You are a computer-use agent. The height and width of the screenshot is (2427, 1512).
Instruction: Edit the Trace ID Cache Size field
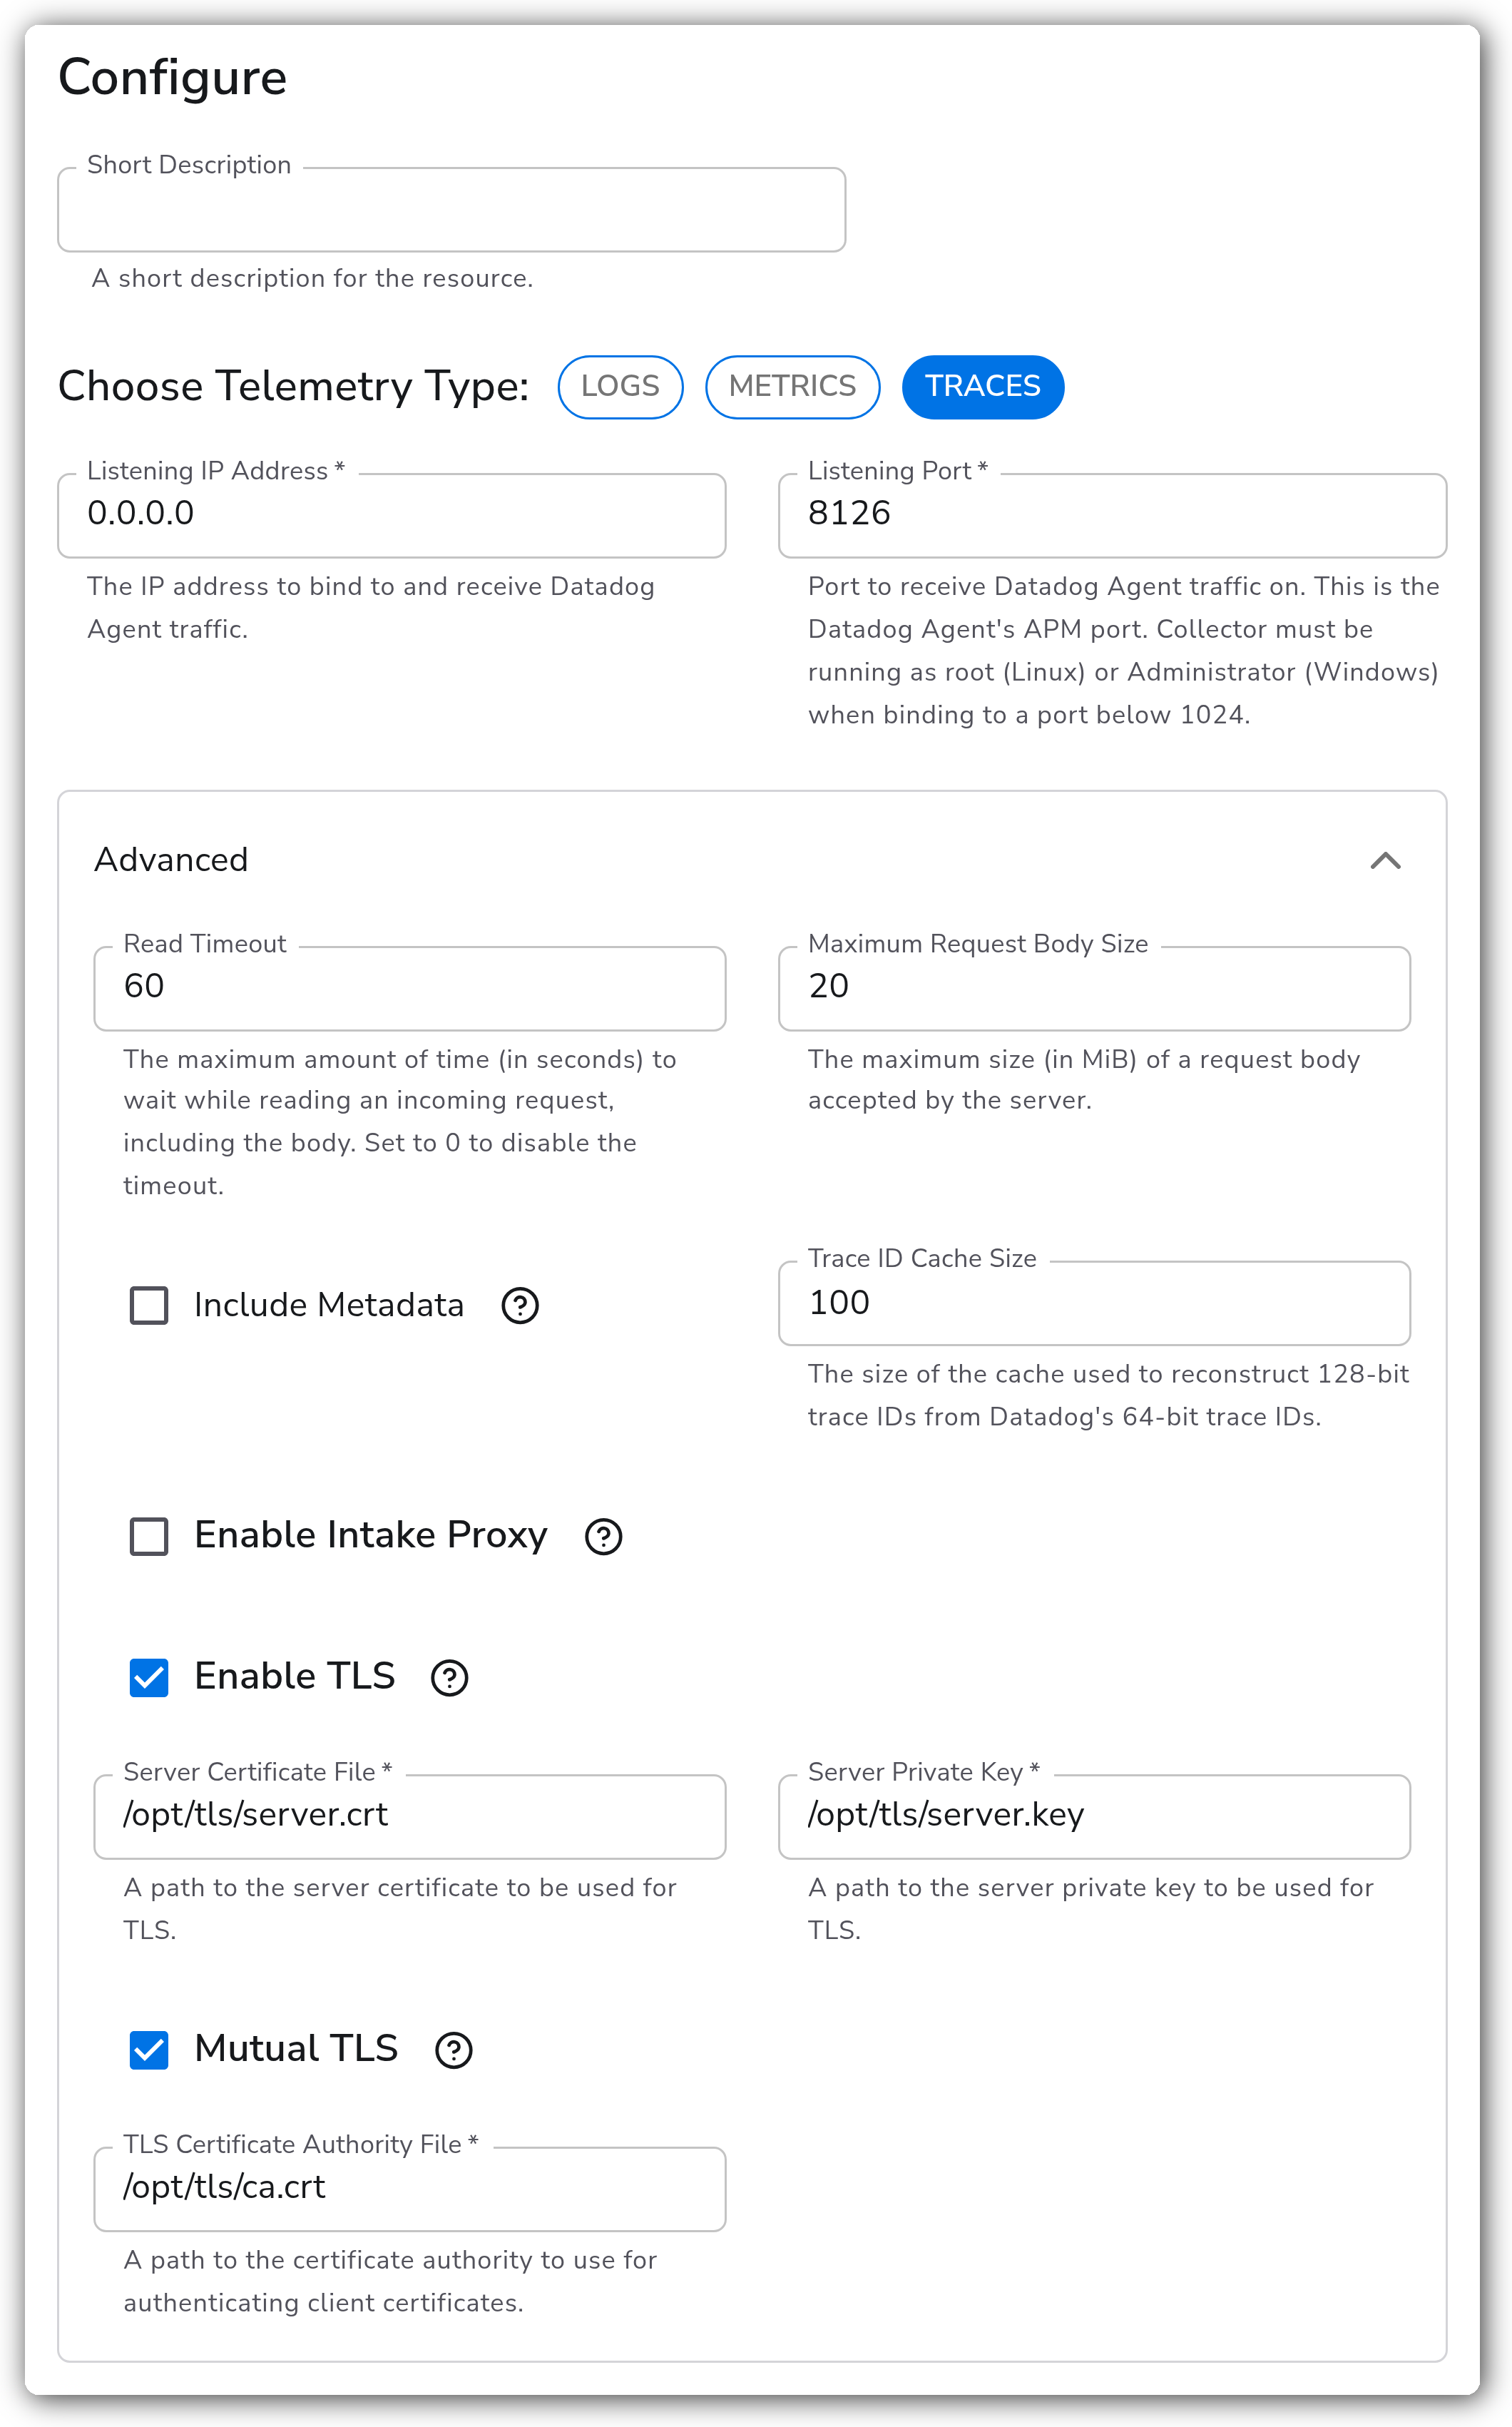pos(1094,1303)
